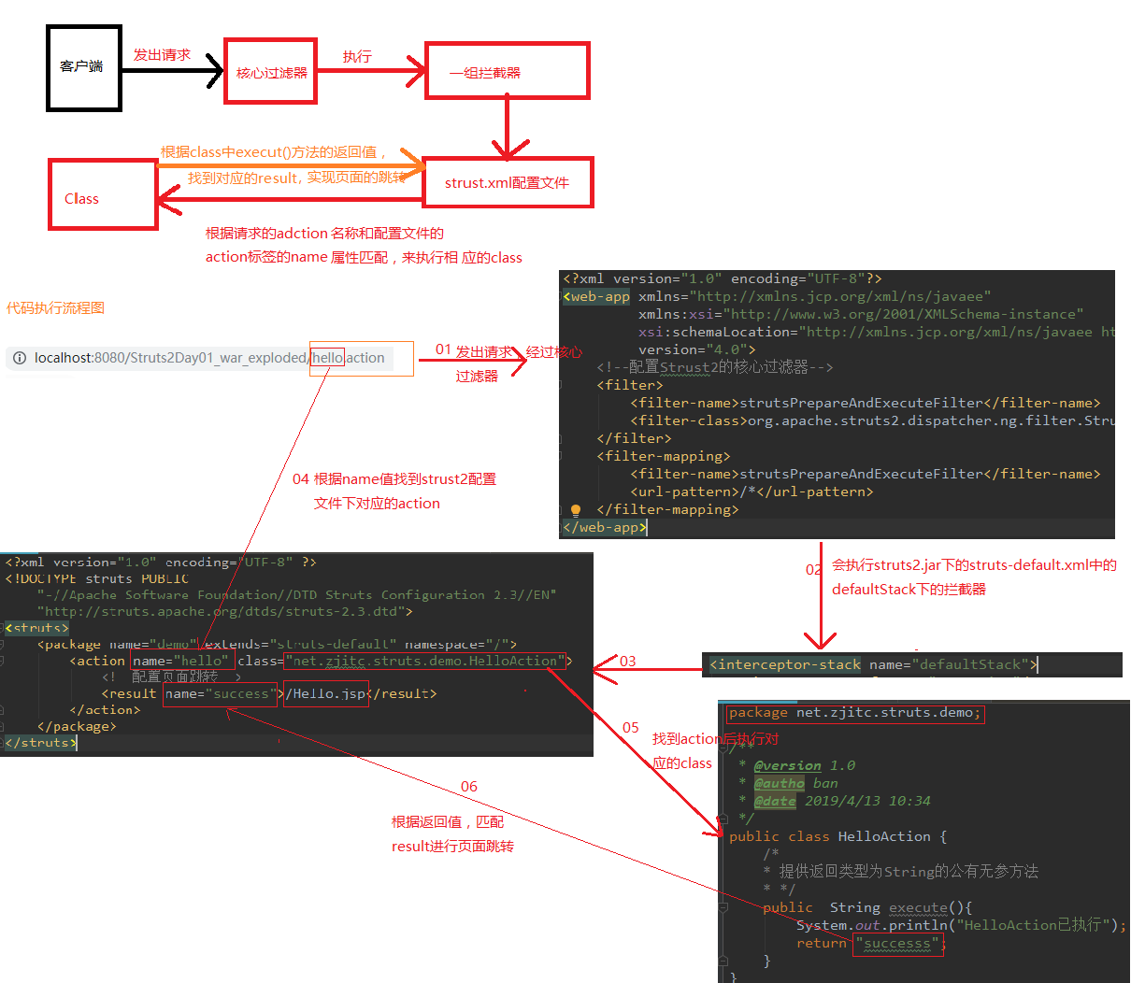This screenshot has width=1131, height=983.
Task: Click the site info icon before localhost URL
Action: [20, 358]
